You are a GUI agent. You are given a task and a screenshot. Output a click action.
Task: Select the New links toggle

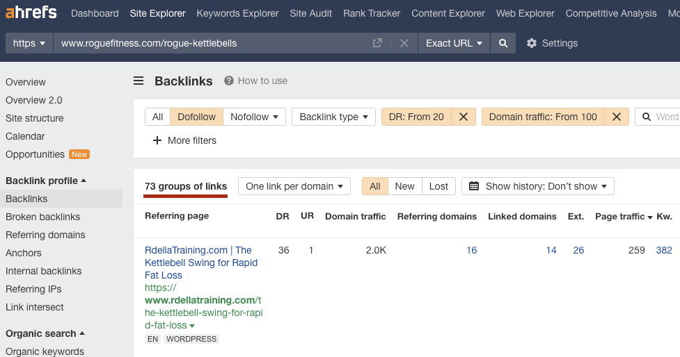click(404, 186)
